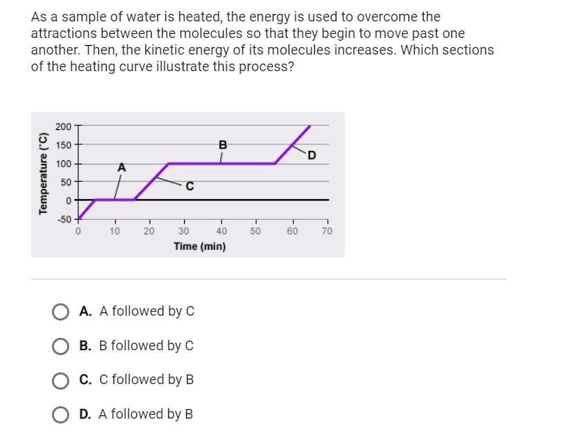The width and height of the screenshot is (578, 438).
Task: Click the flat purple plateau at 100 degrees
Action: pyautogui.click(x=222, y=164)
